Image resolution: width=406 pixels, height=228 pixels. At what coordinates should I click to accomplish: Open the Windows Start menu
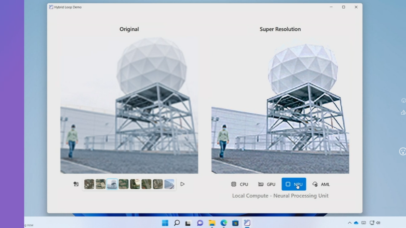(165, 223)
